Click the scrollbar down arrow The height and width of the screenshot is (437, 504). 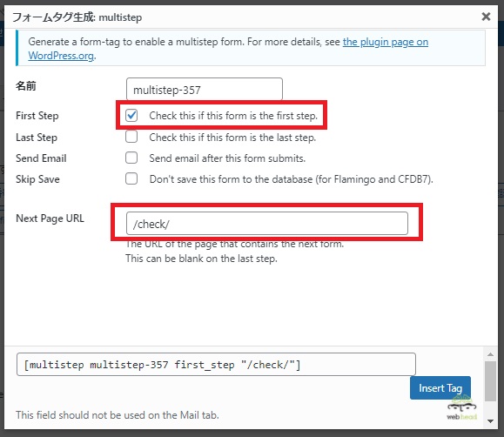pyautogui.click(x=490, y=421)
